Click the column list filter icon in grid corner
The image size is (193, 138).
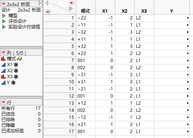[x=71, y=9]
